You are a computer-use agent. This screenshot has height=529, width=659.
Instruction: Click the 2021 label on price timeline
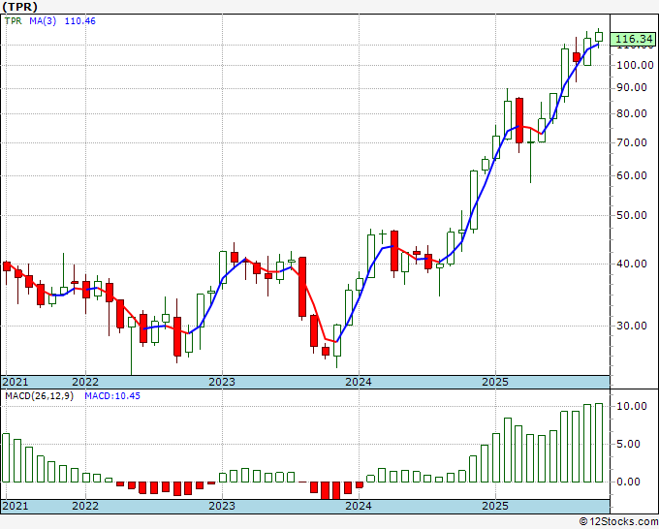16,382
